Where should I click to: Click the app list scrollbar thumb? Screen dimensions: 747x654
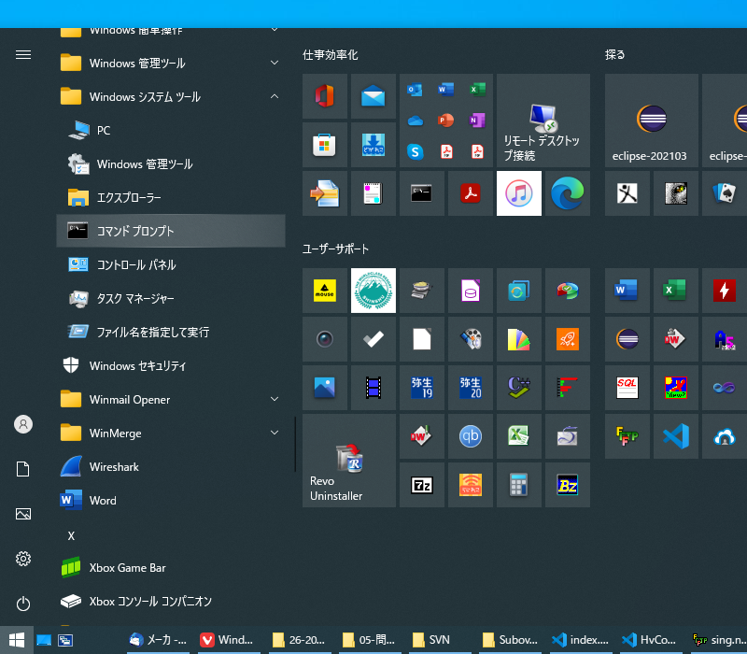[x=295, y=445]
